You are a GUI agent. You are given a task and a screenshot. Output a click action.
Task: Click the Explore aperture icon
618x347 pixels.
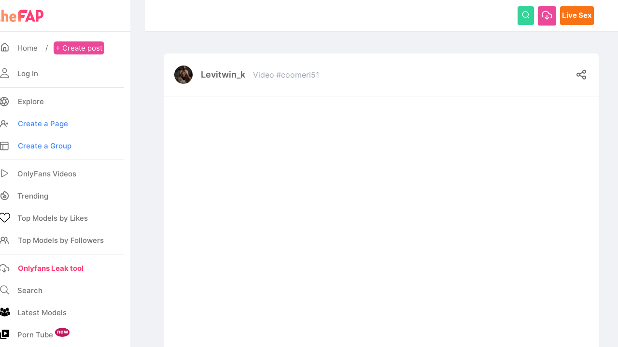tap(5, 102)
